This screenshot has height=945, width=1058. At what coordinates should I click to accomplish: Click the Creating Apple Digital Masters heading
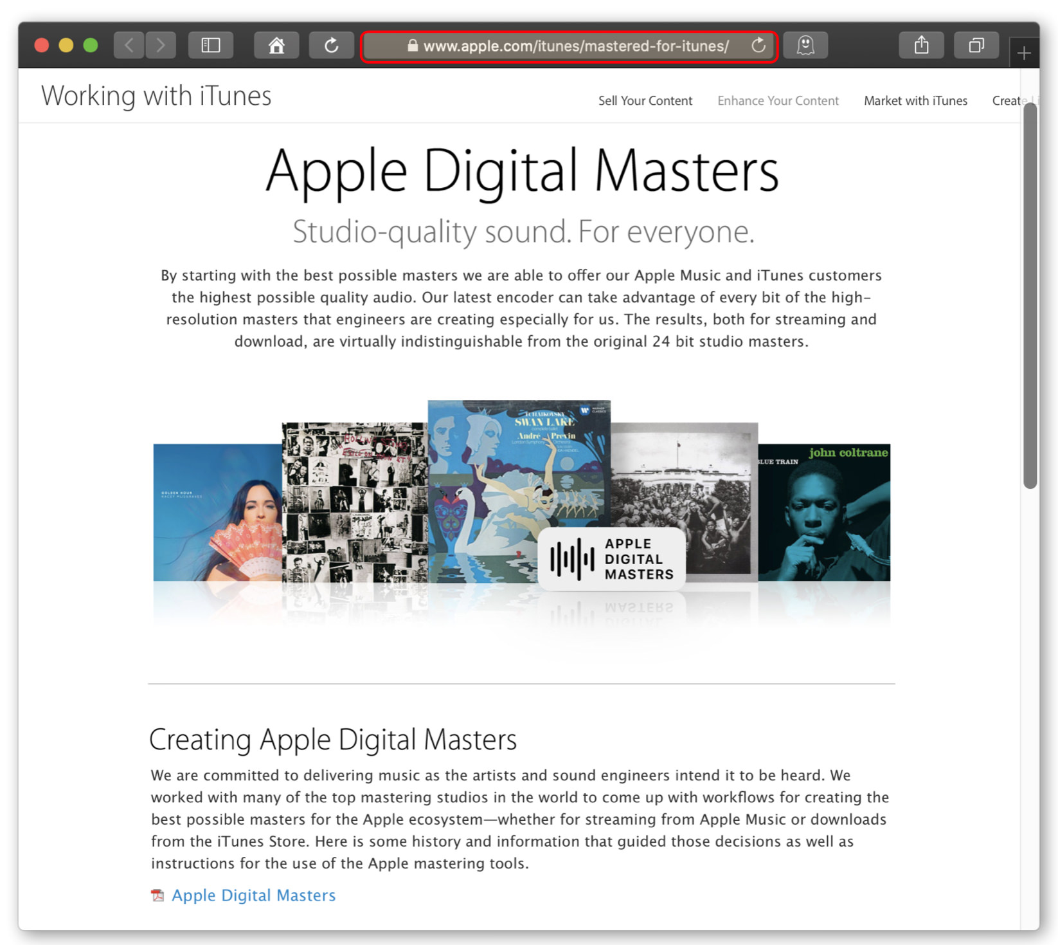(x=333, y=740)
